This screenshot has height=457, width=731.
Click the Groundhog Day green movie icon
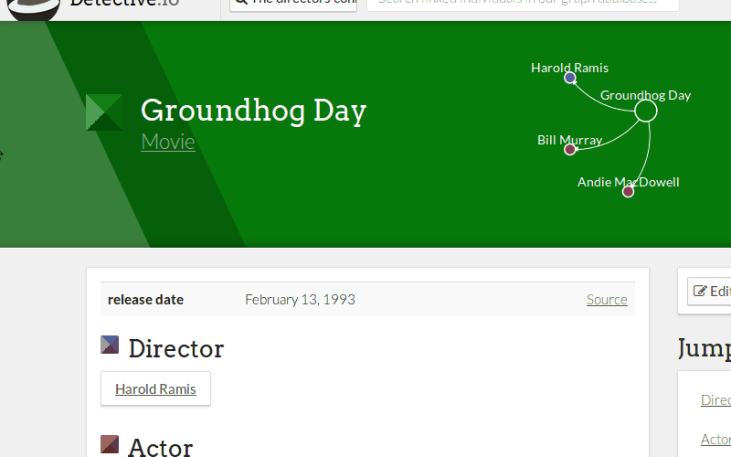(104, 112)
